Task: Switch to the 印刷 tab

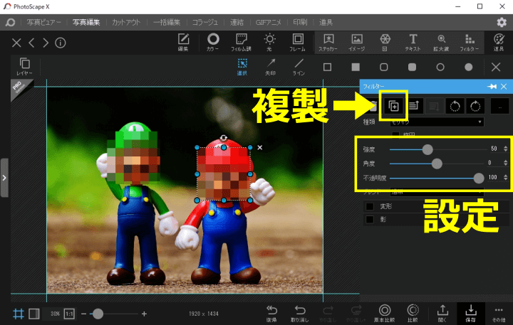Action: tap(300, 22)
